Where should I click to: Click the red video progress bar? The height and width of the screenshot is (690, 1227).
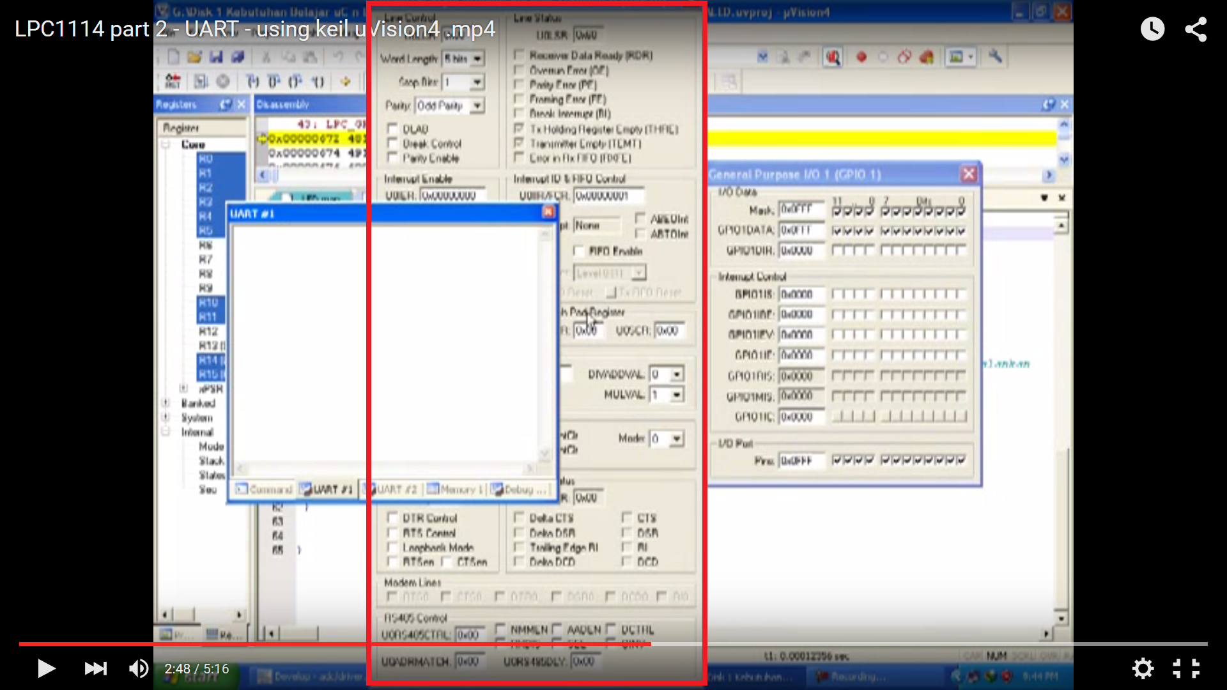pos(332,644)
